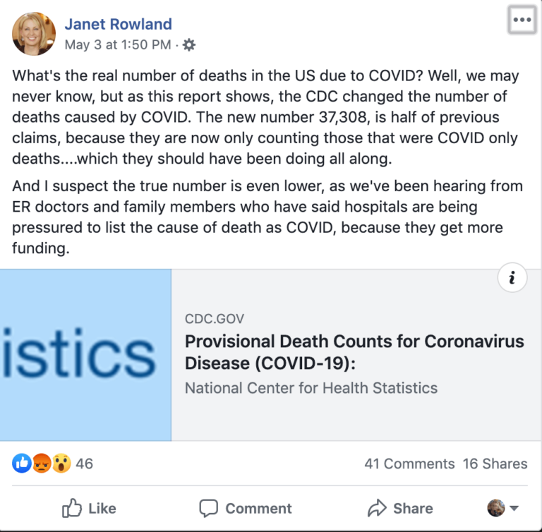Open the Provisional Death Counts article title
Viewport: 542px width, 532px height.
(x=354, y=352)
